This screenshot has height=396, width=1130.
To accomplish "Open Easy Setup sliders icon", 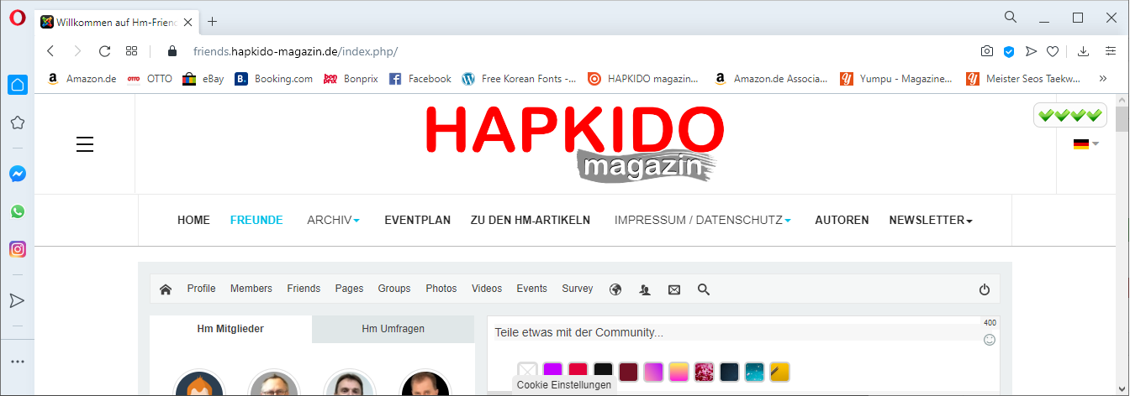I will [1111, 51].
